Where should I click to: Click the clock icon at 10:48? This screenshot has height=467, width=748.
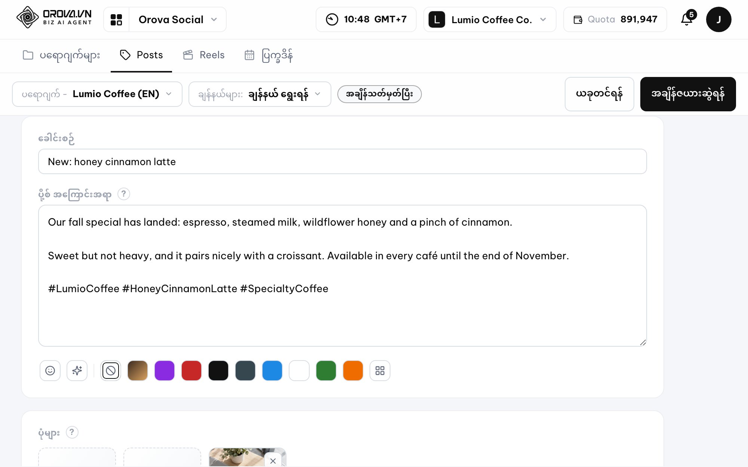coord(332,19)
